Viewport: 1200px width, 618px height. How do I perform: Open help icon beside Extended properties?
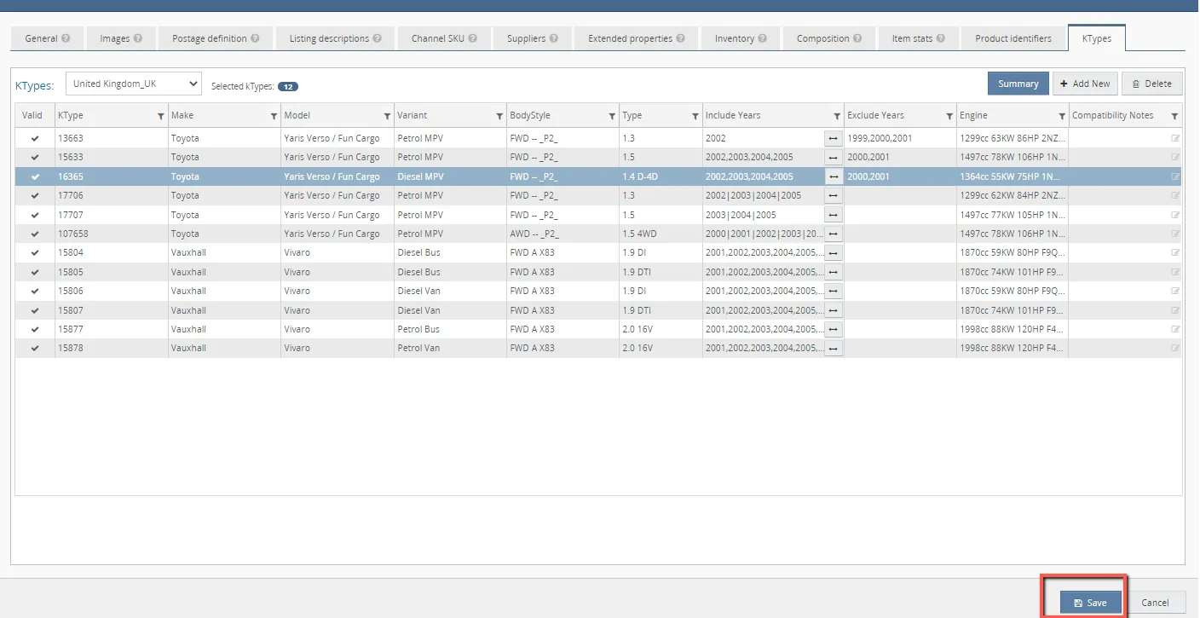681,38
